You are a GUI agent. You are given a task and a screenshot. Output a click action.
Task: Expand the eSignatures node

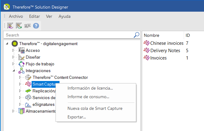pos(20,104)
